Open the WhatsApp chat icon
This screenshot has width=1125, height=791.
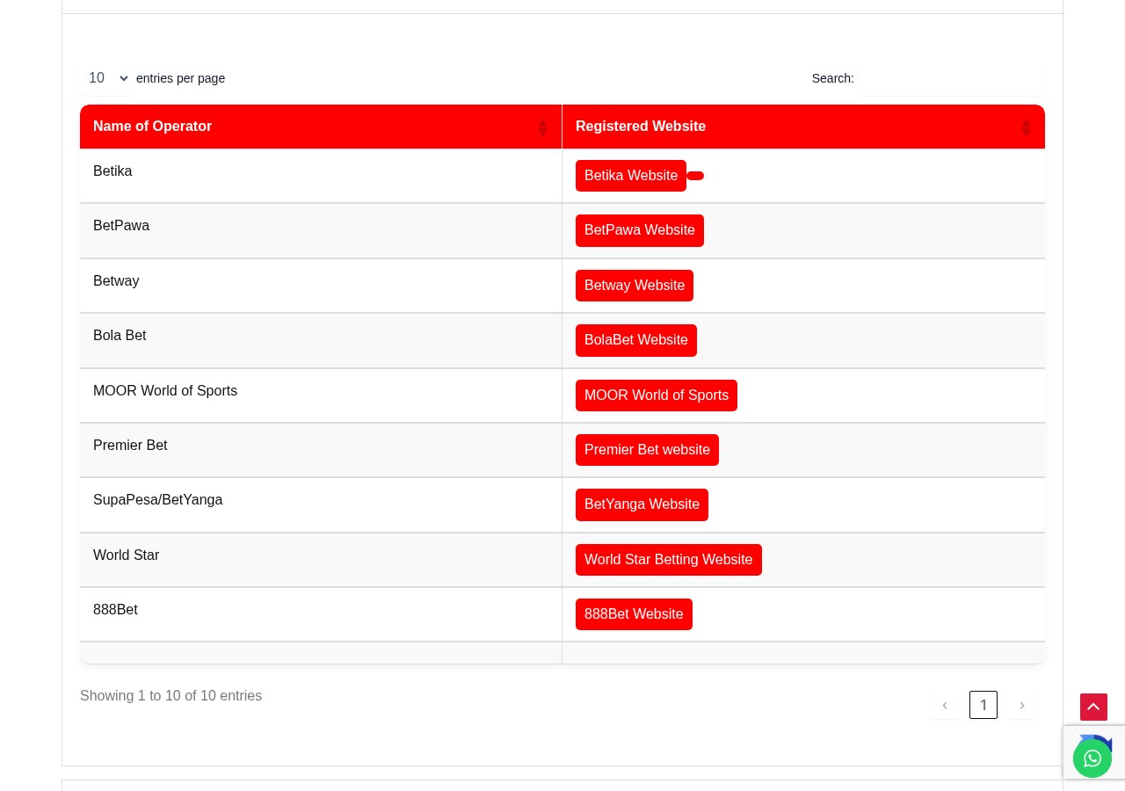tap(1092, 758)
